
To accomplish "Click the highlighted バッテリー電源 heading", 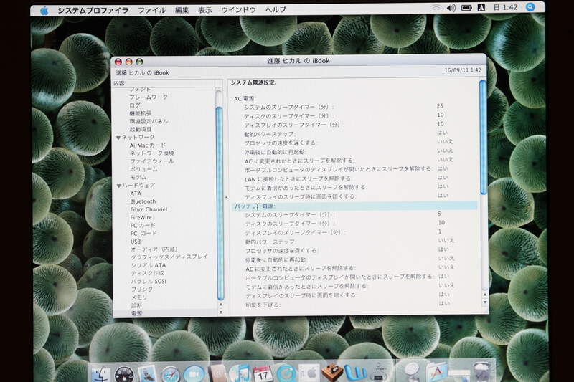I will (255, 206).
